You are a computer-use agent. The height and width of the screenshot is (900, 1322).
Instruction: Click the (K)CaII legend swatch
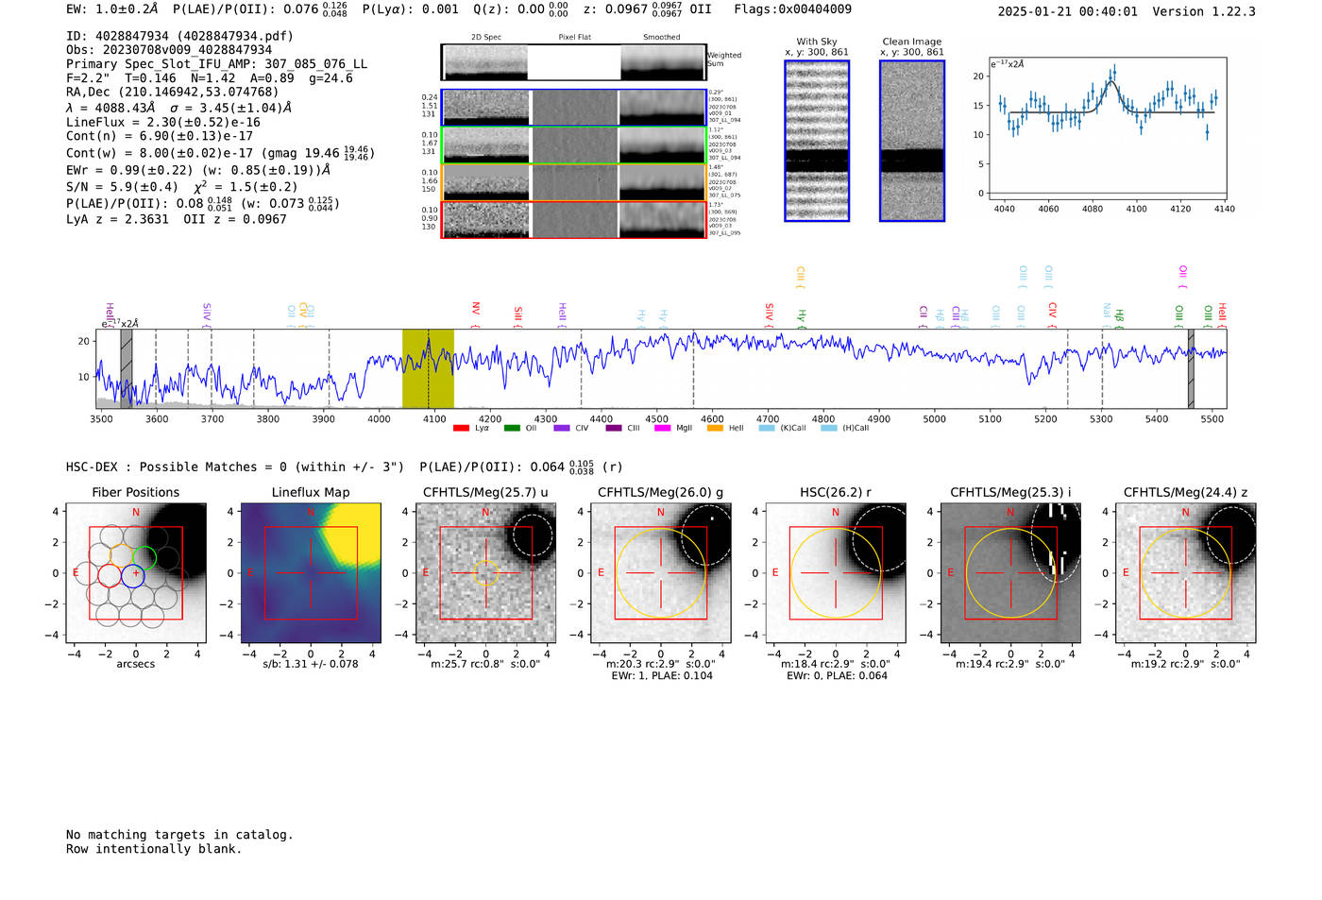tap(767, 428)
